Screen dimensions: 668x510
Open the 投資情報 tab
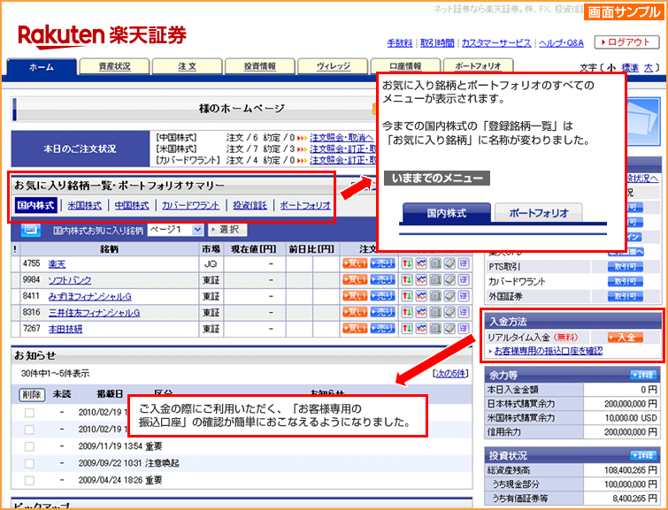tap(260, 66)
